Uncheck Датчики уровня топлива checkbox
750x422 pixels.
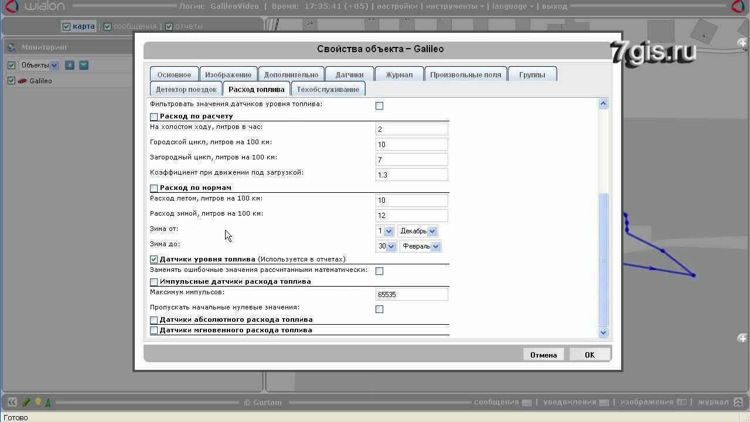[x=154, y=259]
